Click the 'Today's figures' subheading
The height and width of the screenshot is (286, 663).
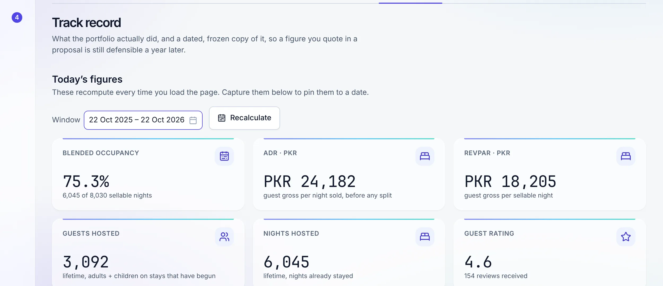pyautogui.click(x=87, y=79)
